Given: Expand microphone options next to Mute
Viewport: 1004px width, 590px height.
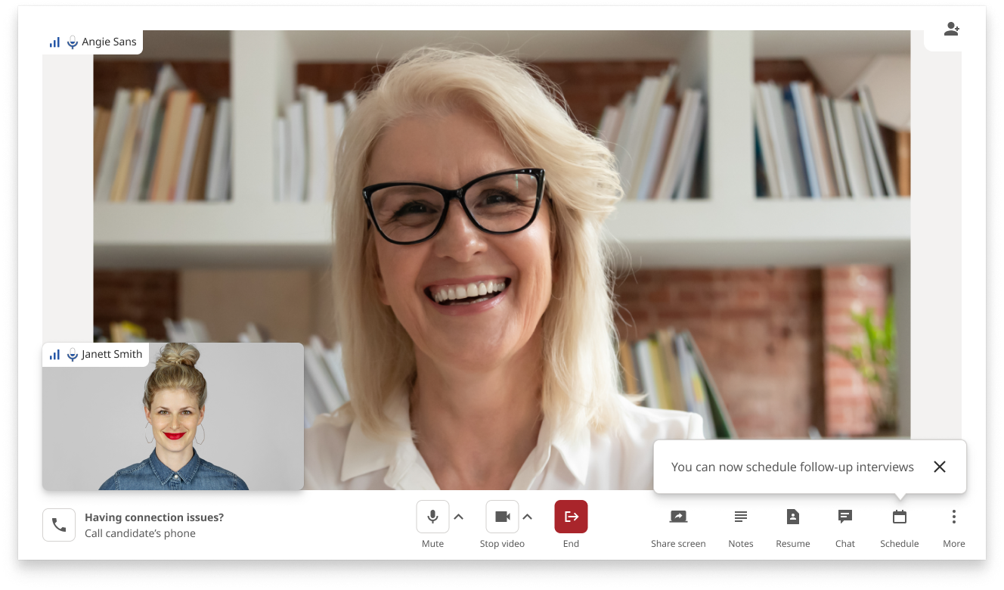Looking at the screenshot, I should click(459, 517).
